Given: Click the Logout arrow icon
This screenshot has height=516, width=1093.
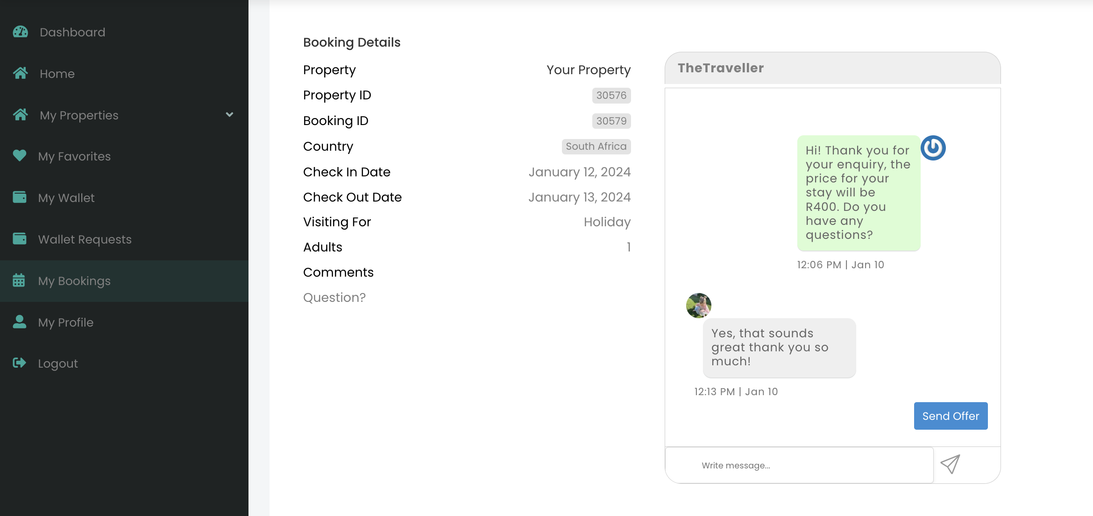Looking at the screenshot, I should [19, 363].
